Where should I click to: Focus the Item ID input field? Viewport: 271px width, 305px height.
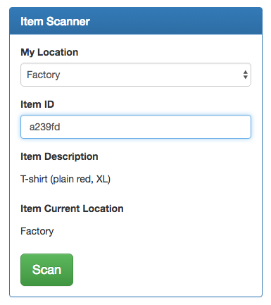136,127
